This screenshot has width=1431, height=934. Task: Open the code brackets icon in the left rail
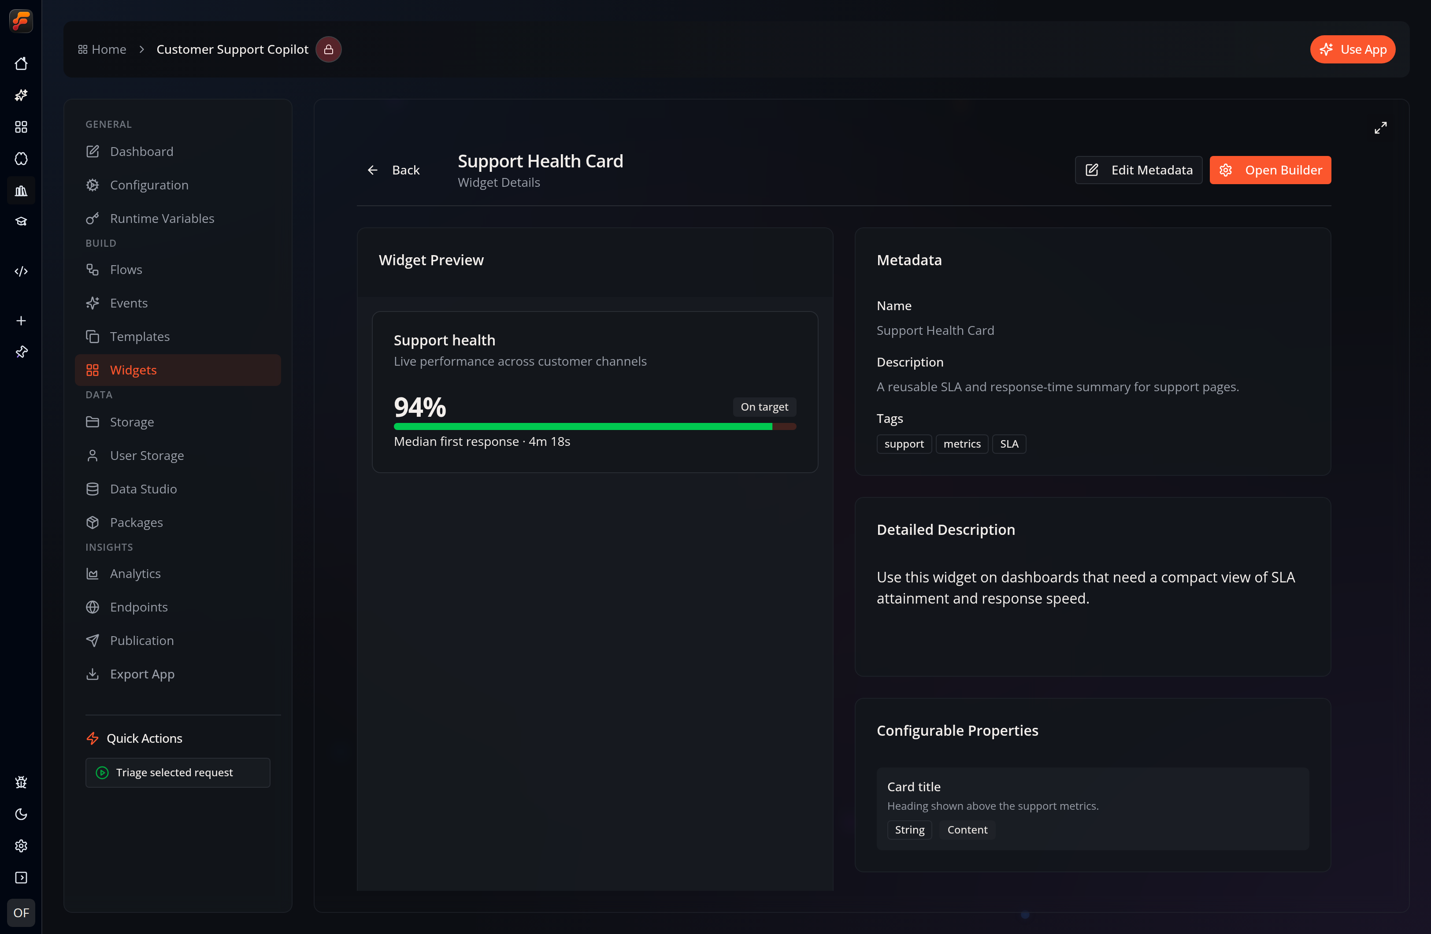coord(21,271)
